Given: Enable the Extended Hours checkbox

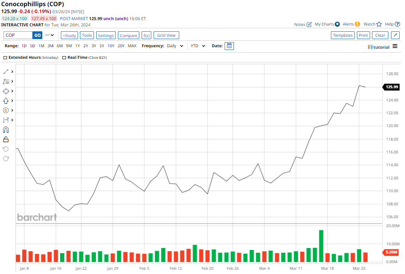Looking at the screenshot, I should point(5,57).
